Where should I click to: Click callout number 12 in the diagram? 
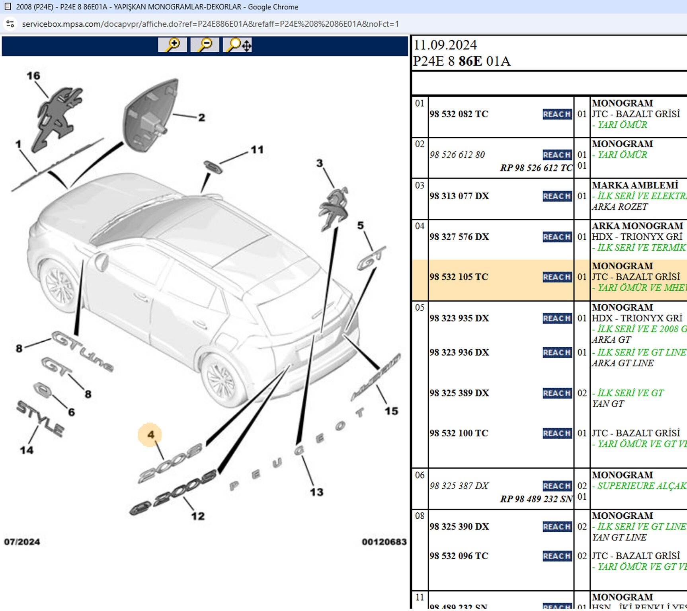tap(198, 516)
